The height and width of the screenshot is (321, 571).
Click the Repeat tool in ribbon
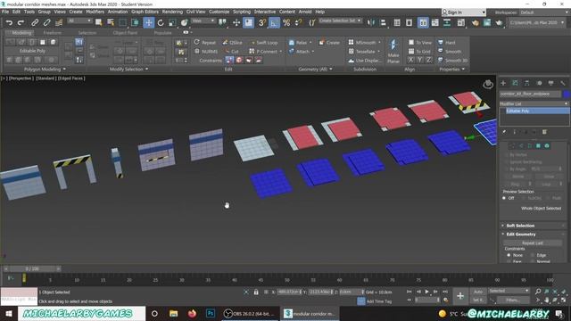(x=205, y=43)
